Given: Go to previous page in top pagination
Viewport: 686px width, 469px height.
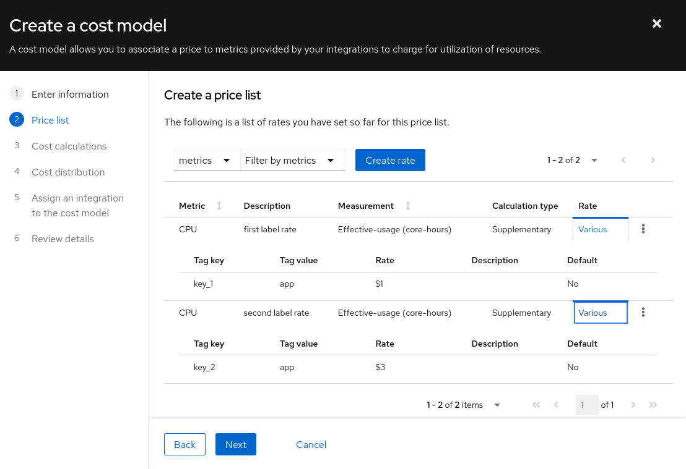Looking at the screenshot, I should pyautogui.click(x=623, y=160).
